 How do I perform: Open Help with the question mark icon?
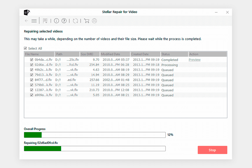[64, 21]
